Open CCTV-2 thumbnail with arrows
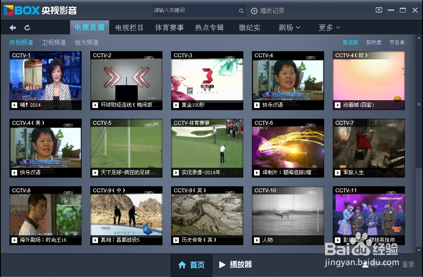The height and width of the screenshot is (277, 423). click(x=126, y=80)
